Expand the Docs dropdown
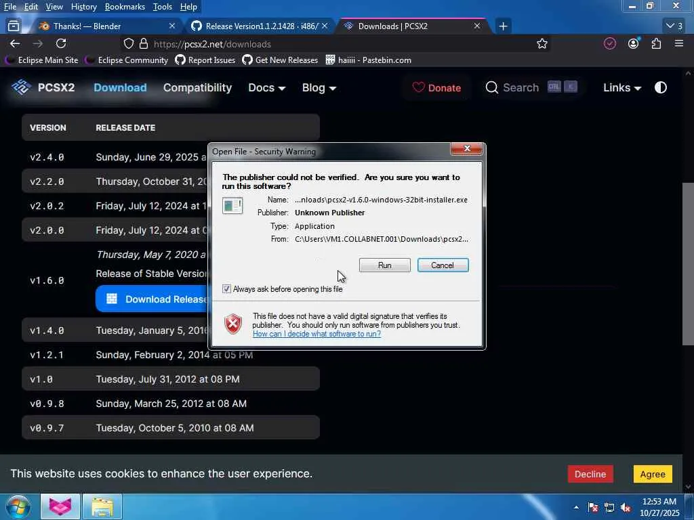 tap(266, 87)
